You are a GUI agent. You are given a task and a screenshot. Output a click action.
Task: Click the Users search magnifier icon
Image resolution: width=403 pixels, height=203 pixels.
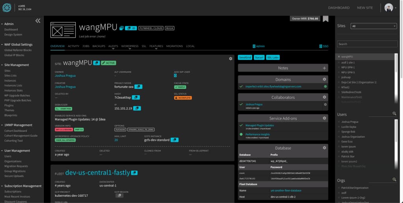click(x=394, y=113)
